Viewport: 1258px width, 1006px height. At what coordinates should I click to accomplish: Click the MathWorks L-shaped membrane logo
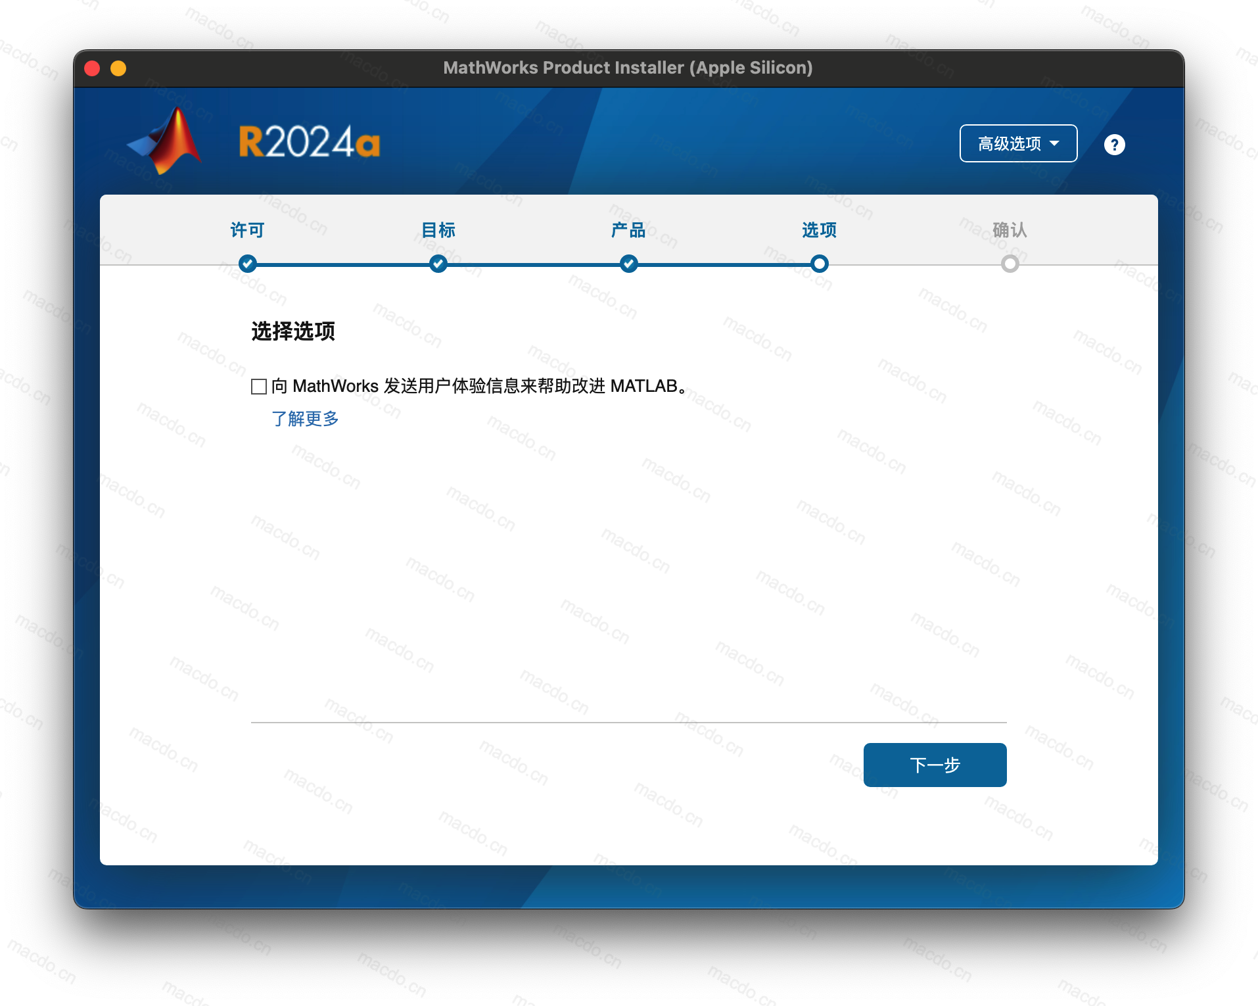[x=164, y=140]
